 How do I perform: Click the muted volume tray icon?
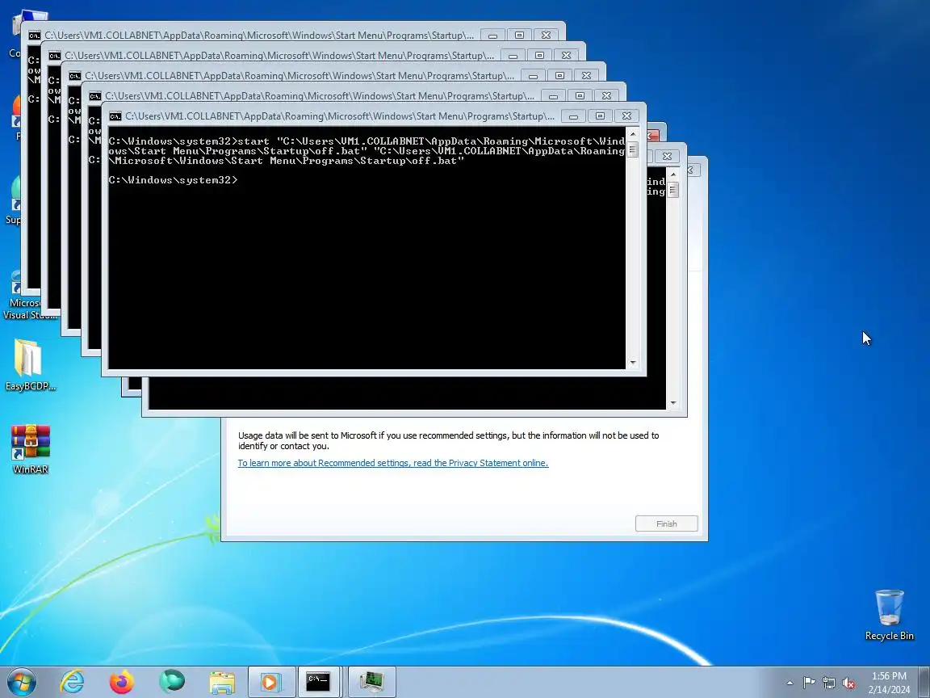(848, 683)
